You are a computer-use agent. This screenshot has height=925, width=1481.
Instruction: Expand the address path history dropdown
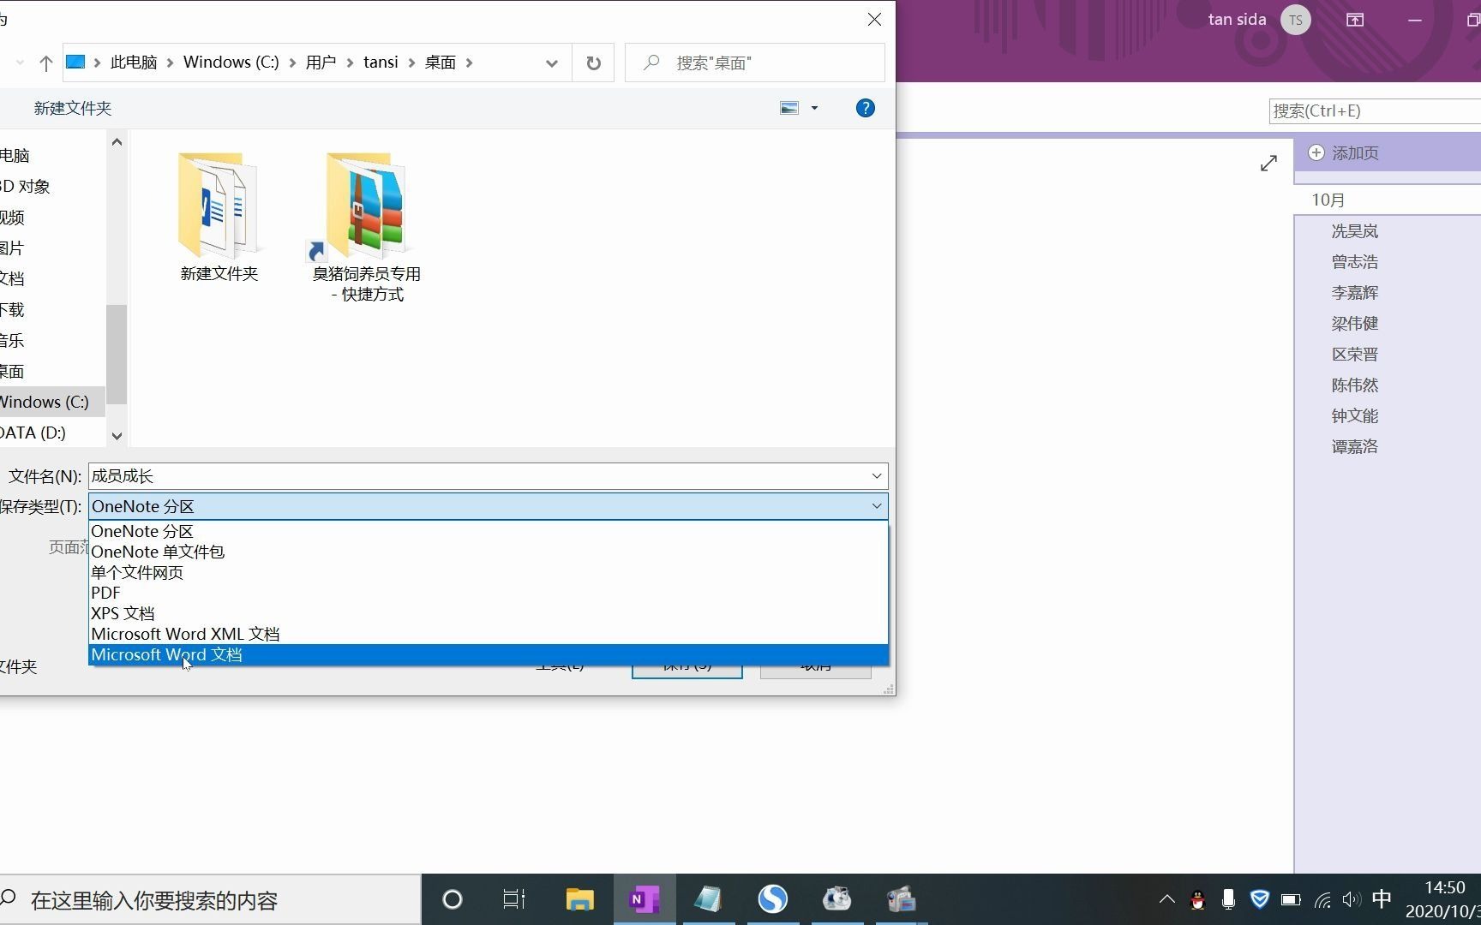pyautogui.click(x=551, y=63)
